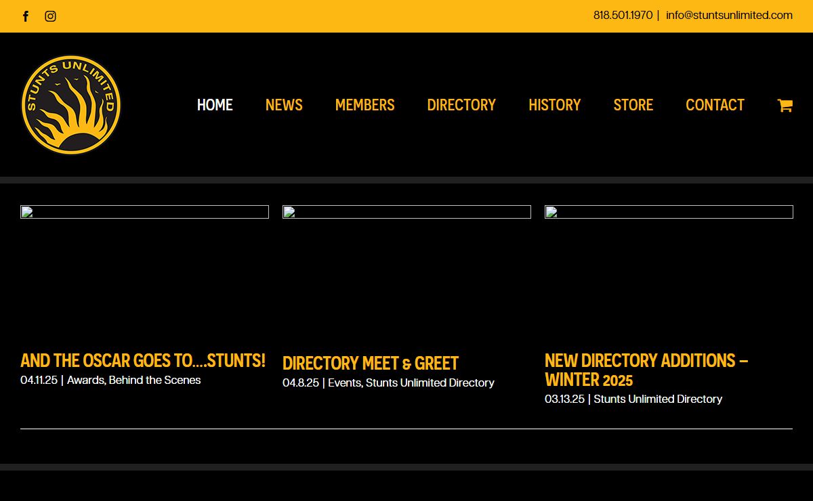Click the date 04.8.25
The height and width of the screenshot is (501, 813).
click(x=301, y=383)
